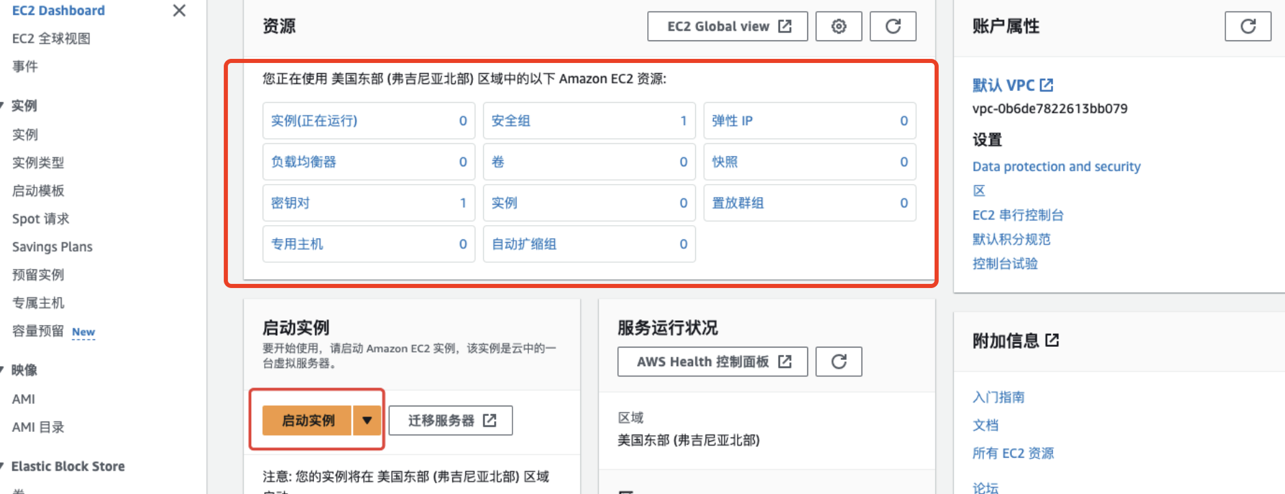Viewport: 1285px width, 494px height.
Task: Select the 美国东部 region under 区域 label
Action: (688, 440)
